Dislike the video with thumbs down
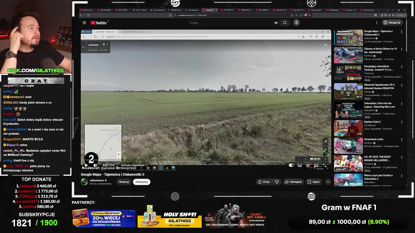Viewport: 415px width, 233px height. tap(277, 182)
